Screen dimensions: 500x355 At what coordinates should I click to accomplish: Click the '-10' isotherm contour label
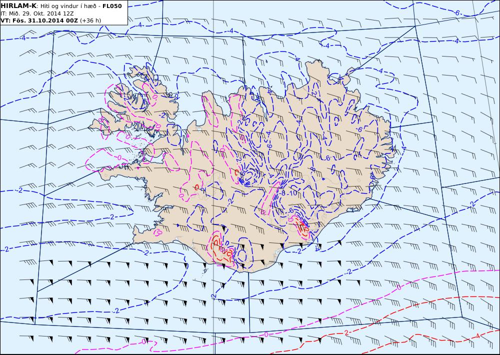292,193
